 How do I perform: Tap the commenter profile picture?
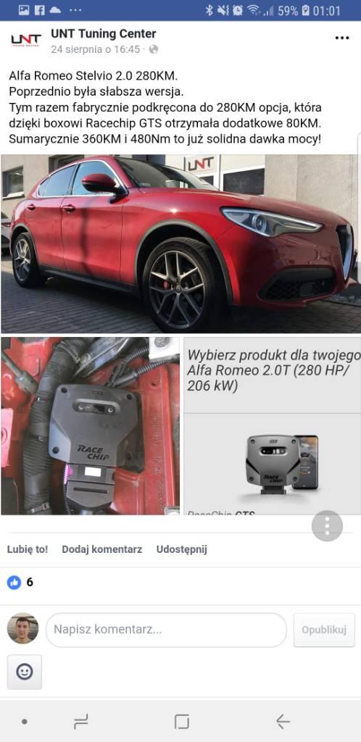point(22,628)
